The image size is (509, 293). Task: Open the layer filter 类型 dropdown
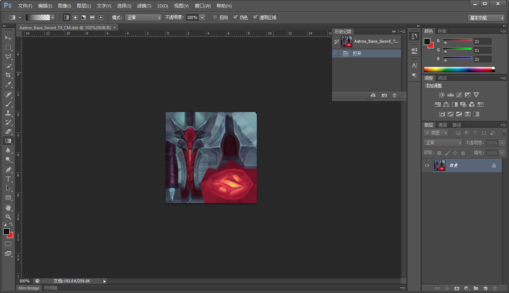click(x=436, y=133)
